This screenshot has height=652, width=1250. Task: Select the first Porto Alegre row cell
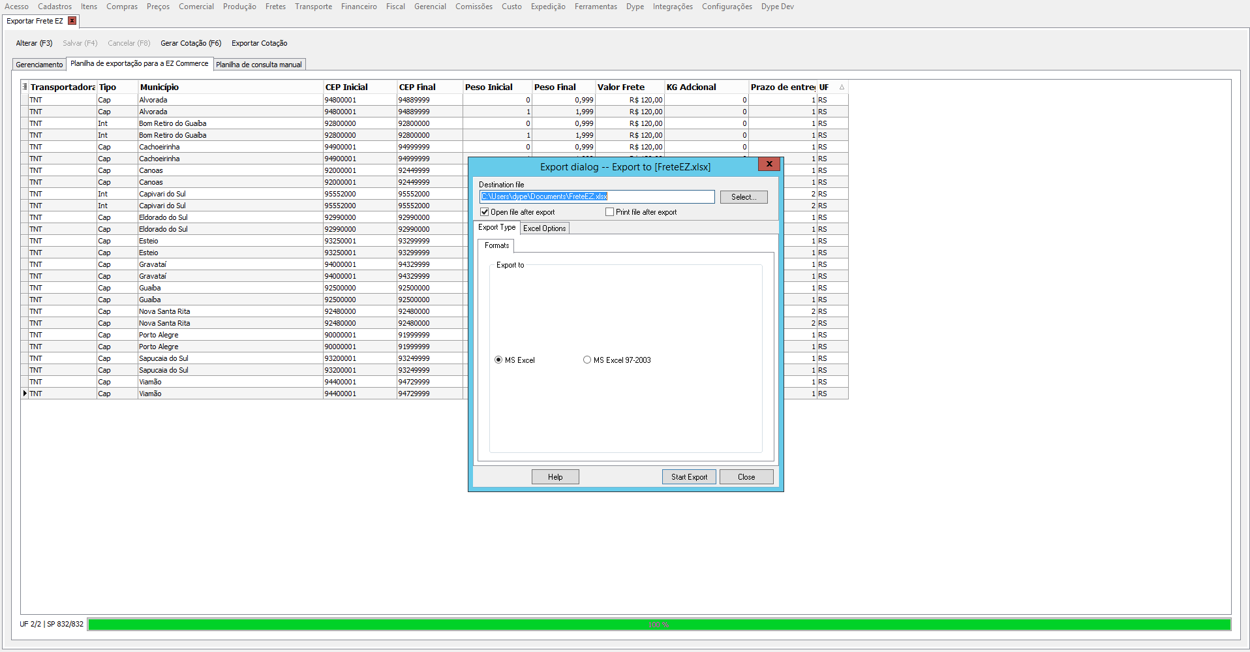pyautogui.click(x=230, y=335)
